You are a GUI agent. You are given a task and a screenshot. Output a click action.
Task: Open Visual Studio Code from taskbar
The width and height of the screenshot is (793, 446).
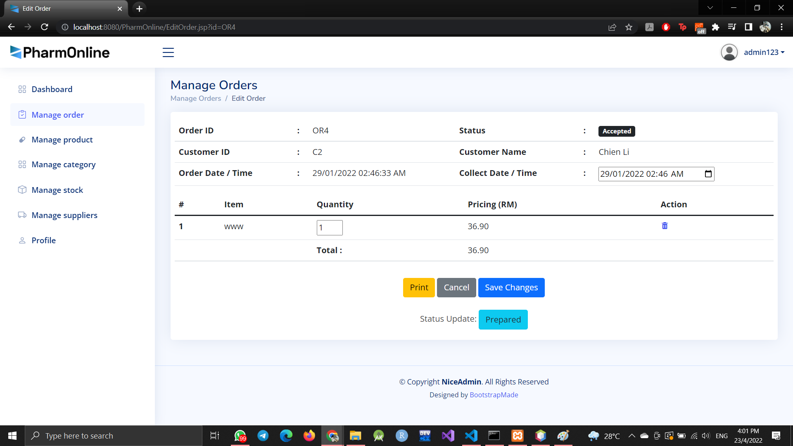[471, 436]
